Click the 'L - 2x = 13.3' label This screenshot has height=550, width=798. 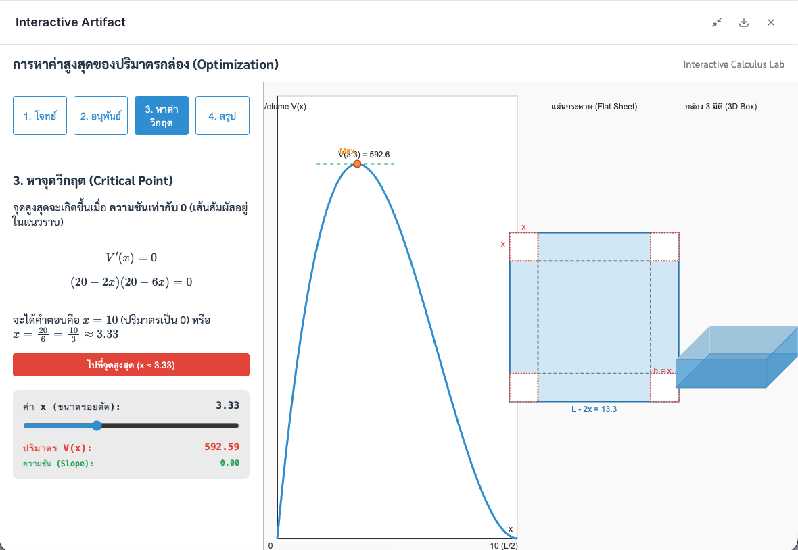(x=594, y=409)
